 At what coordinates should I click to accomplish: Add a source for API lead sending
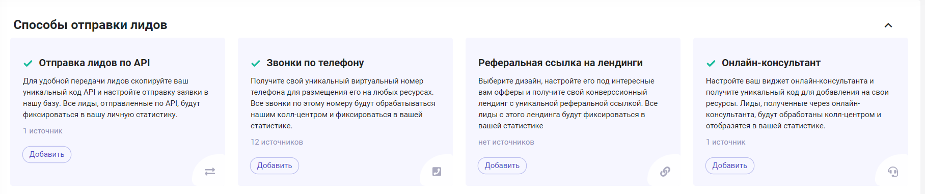47,154
